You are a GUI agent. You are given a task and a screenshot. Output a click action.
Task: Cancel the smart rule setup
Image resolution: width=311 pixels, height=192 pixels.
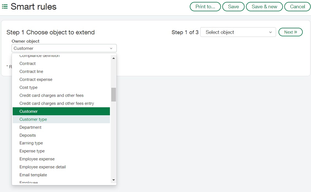tap(297, 7)
